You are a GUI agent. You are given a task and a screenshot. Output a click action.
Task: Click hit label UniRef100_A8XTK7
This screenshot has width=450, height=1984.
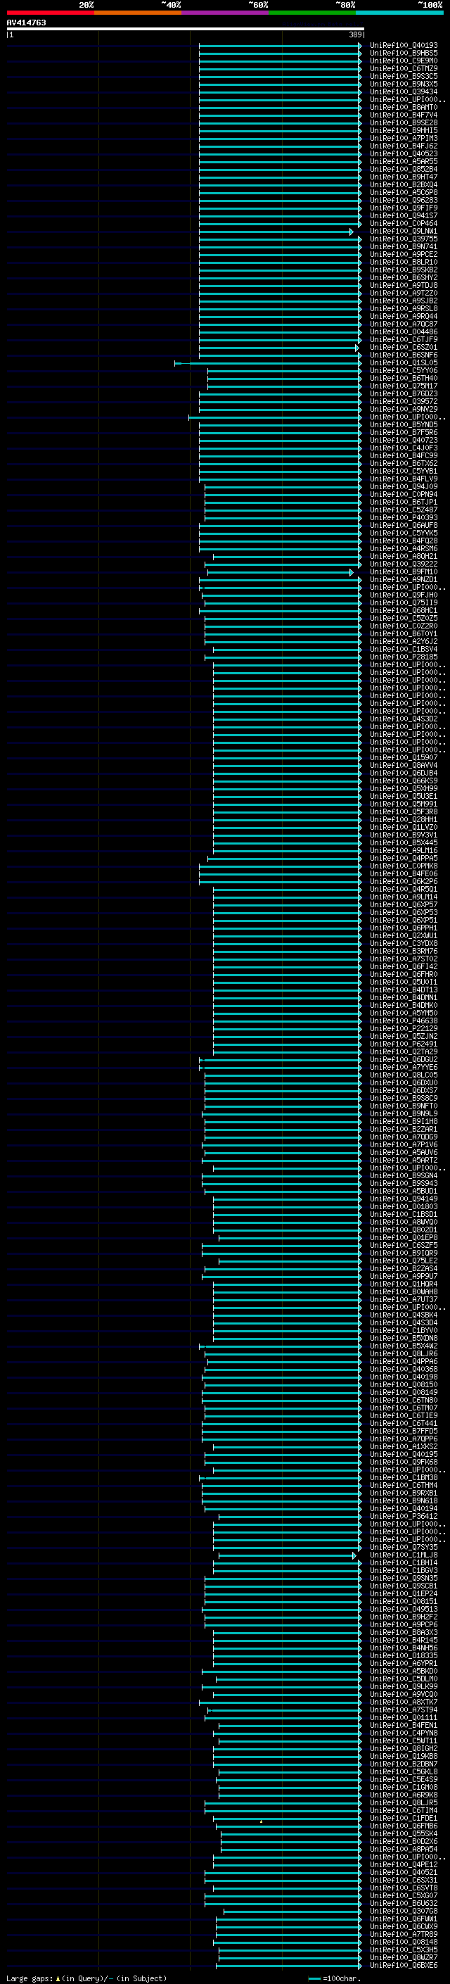pyautogui.click(x=403, y=1702)
